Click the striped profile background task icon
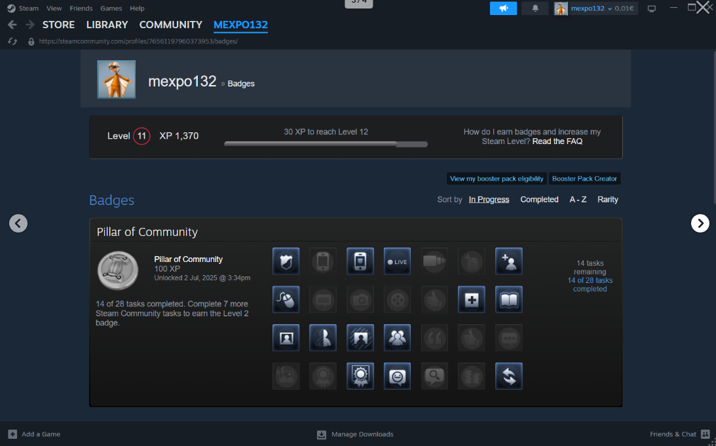716x446 pixels. tap(360, 338)
